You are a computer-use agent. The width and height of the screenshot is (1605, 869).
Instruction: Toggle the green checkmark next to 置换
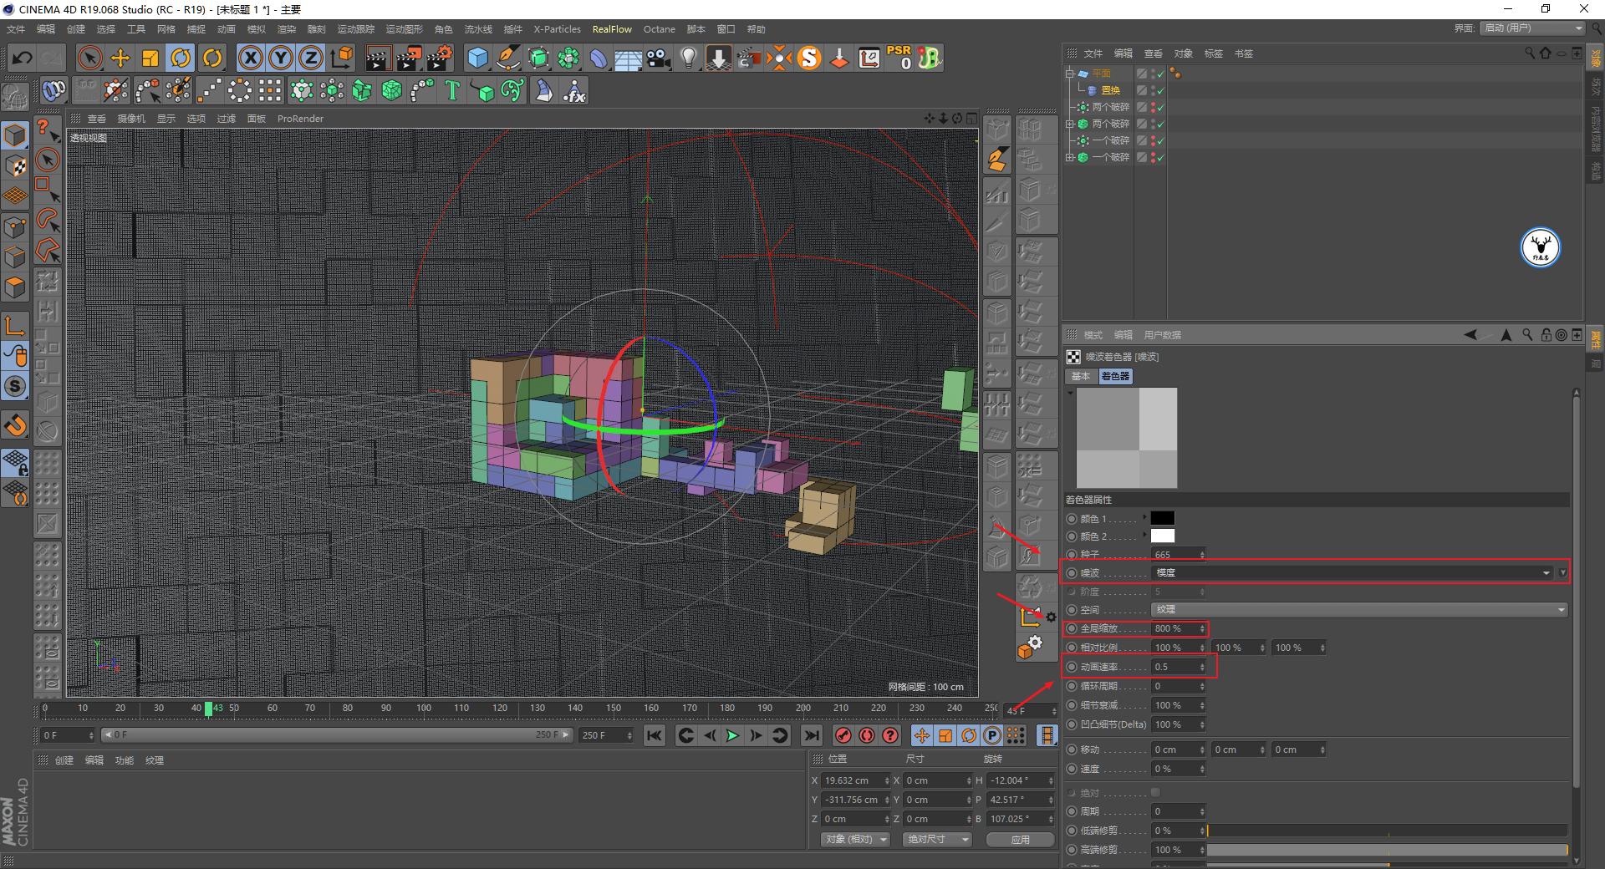point(1161,89)
